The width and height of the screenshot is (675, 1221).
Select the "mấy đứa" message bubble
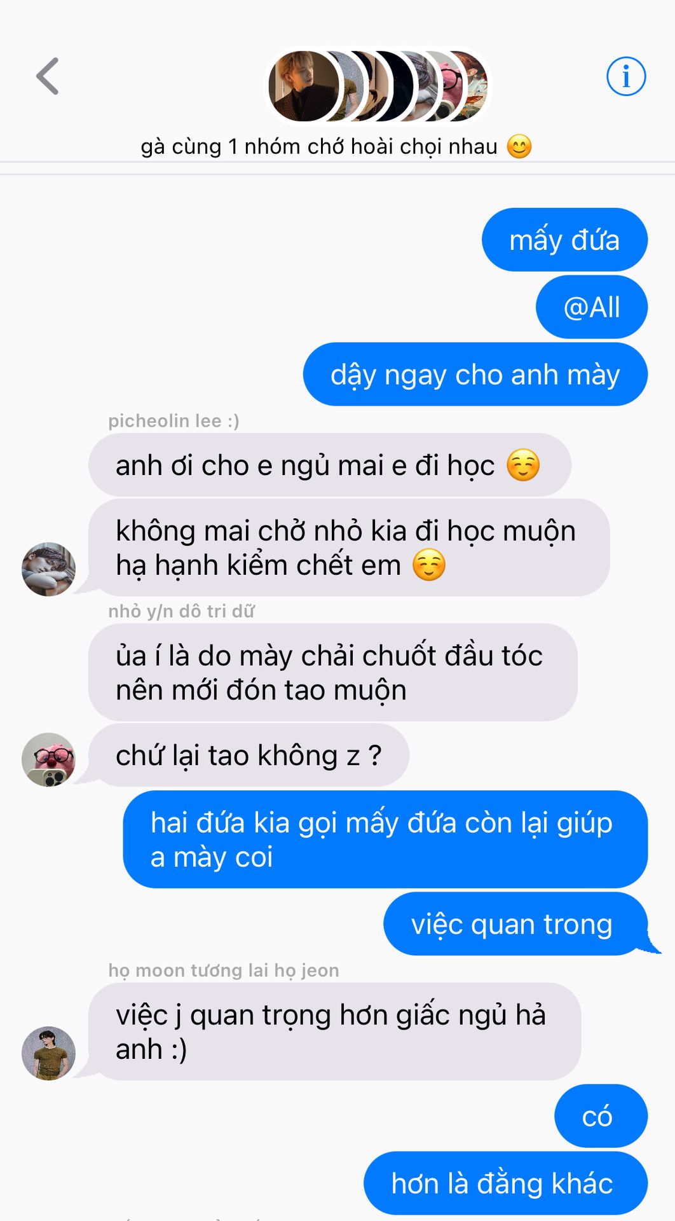point(564,240)
